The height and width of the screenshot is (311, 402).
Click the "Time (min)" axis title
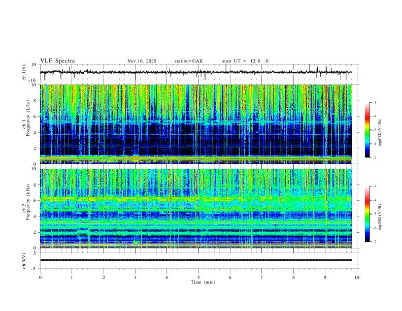click(x=203, y=282)
